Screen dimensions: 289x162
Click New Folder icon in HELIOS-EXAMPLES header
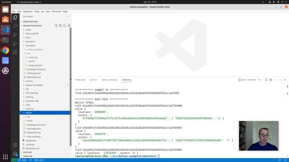(60, 26)
